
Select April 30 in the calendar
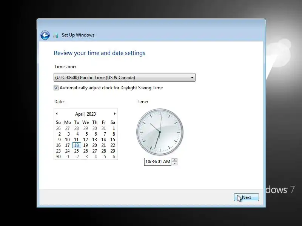click(58, 157)
